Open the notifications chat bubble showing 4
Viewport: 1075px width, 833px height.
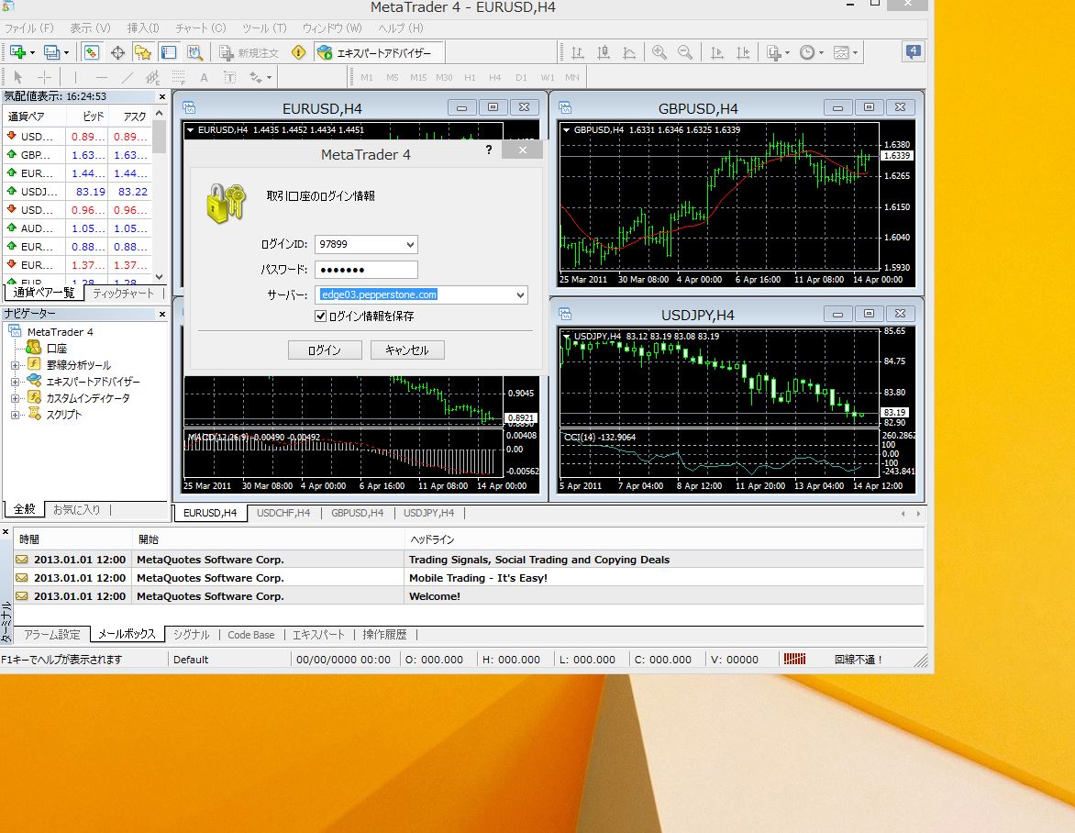[x=914, y=51]
